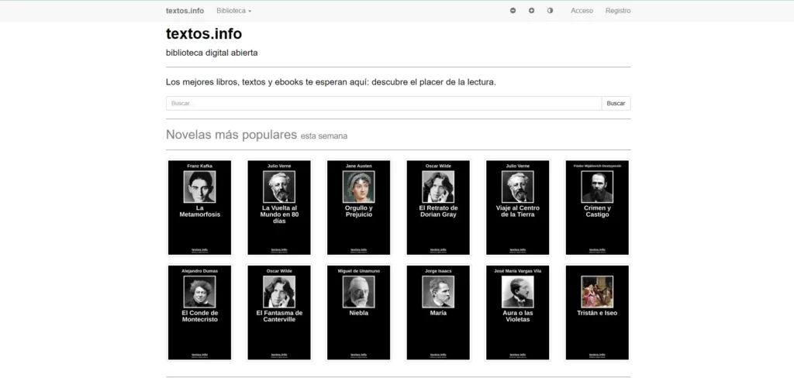Open the María book by Jorge Isaacs

point(438,313)
